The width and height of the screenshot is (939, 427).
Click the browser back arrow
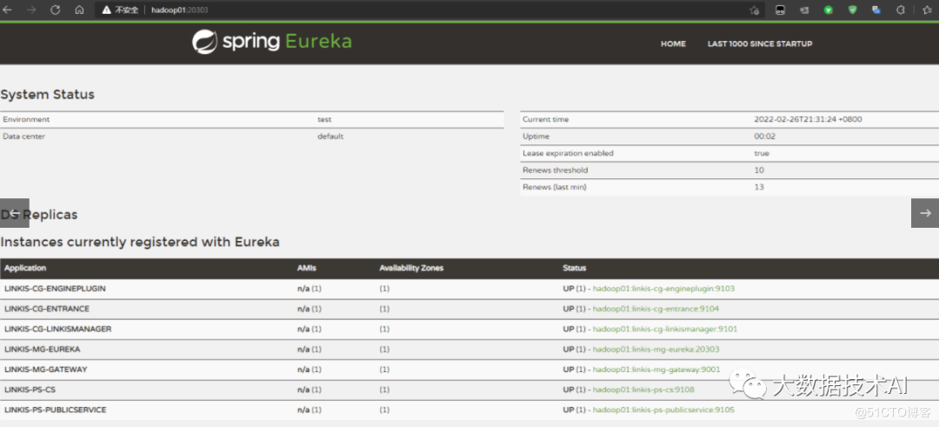click(x=8, y=10)
